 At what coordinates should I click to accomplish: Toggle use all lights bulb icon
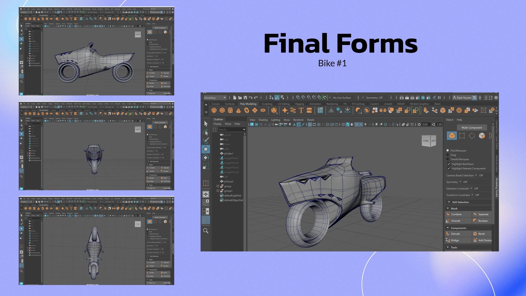(365, 124)
